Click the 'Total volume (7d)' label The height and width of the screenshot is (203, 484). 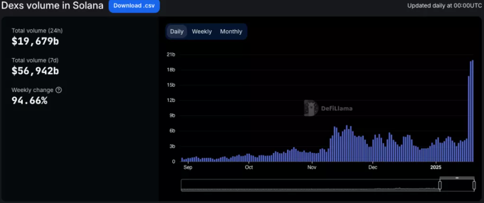point(35,60)
